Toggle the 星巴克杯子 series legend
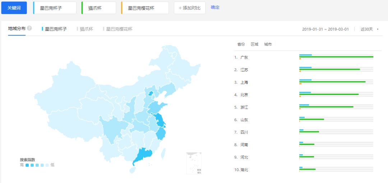Viewport: 388px width, 183px height. click(x=55, y=29)
